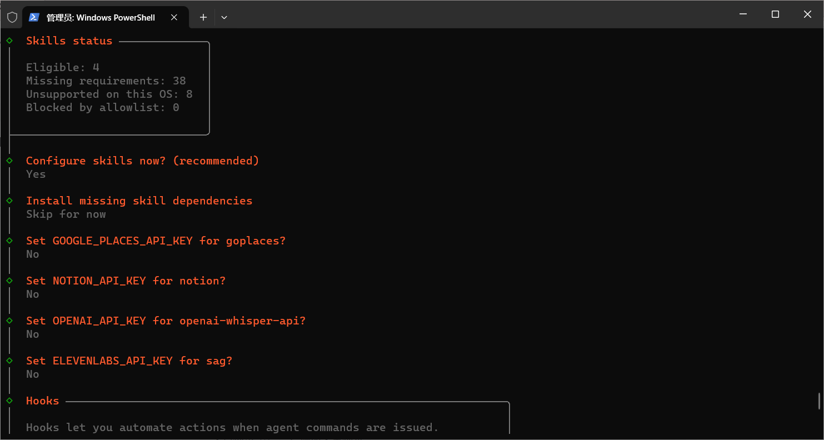Click green diamond marker beside Skills status
824x440 pixels.
tap(9, 41)
